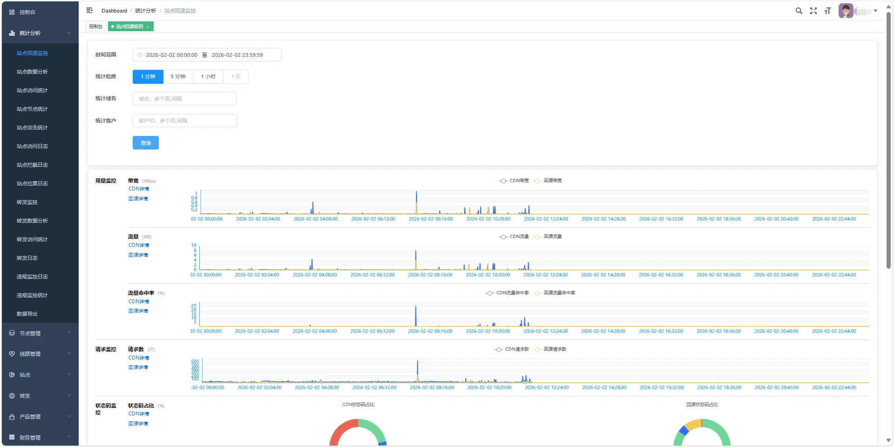The width and height of the screenshot is (894, 447).
Task: Click the 统计域名 domain input field
Action: click(x=184, y=99)
